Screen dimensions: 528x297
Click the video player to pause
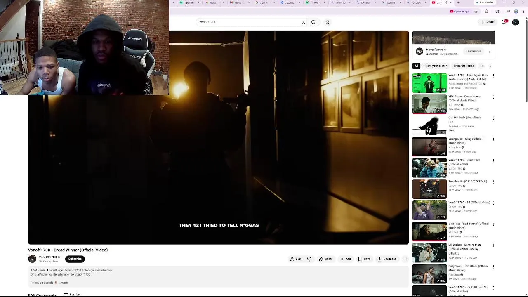(218, 137)
